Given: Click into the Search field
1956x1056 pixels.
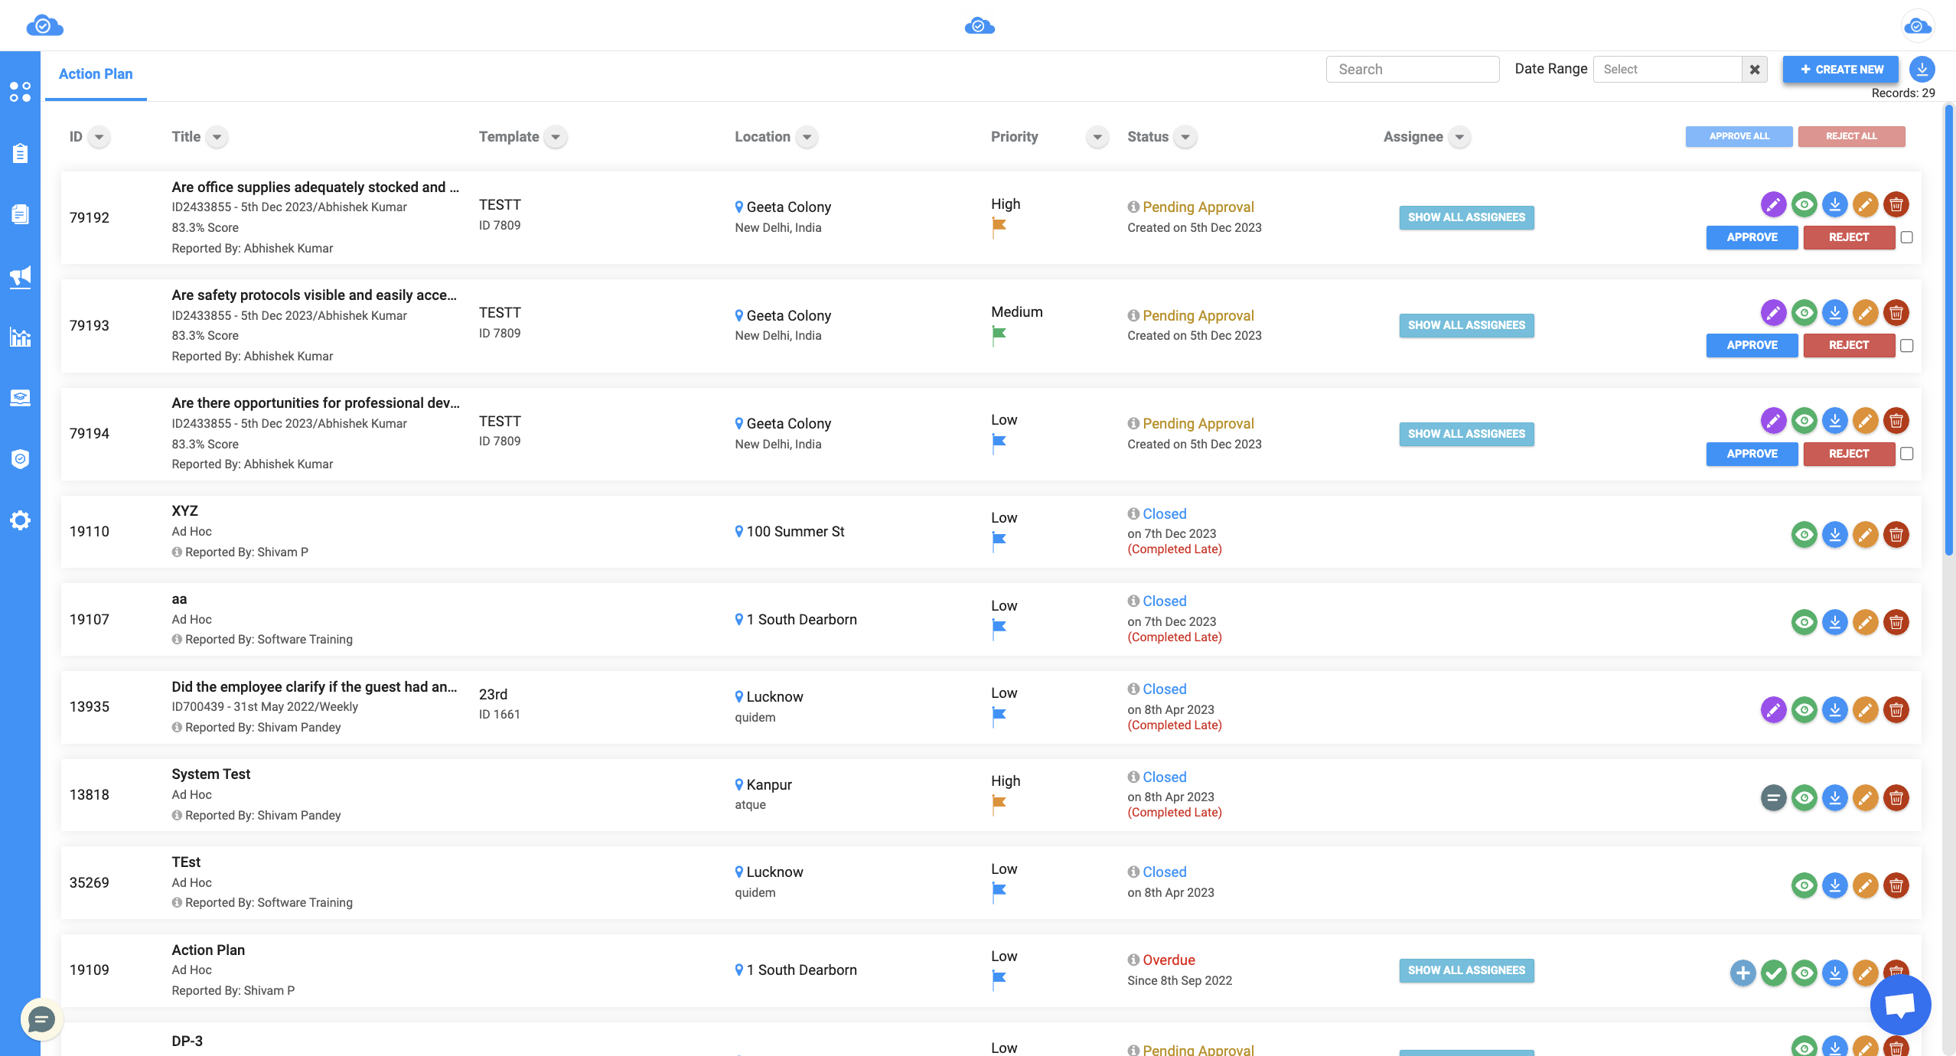Looking at the screenshot, I should pos(1412,69).
